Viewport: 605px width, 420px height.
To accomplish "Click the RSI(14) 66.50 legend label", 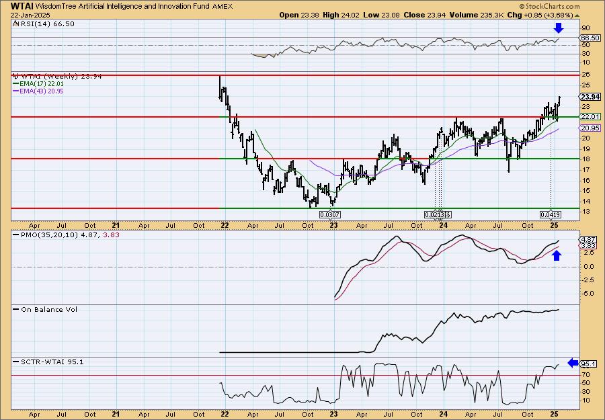I will 48,24.
